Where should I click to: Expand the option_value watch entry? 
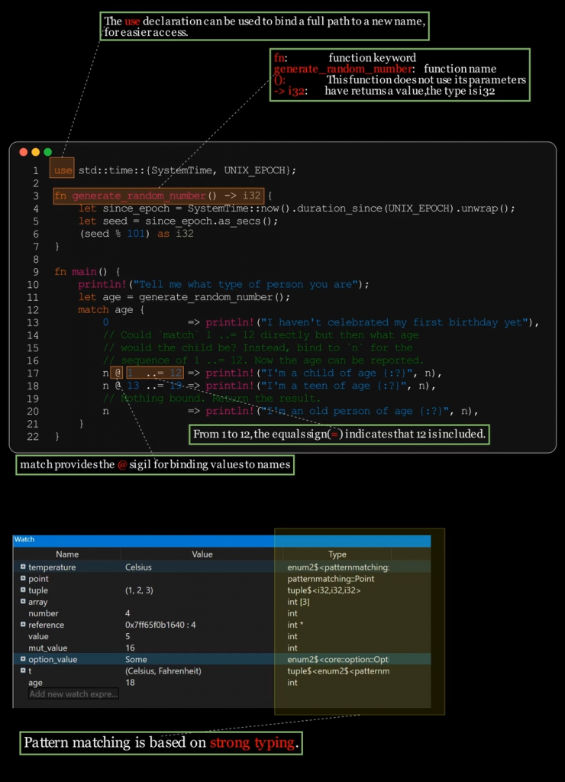click(x=23, y=659)
